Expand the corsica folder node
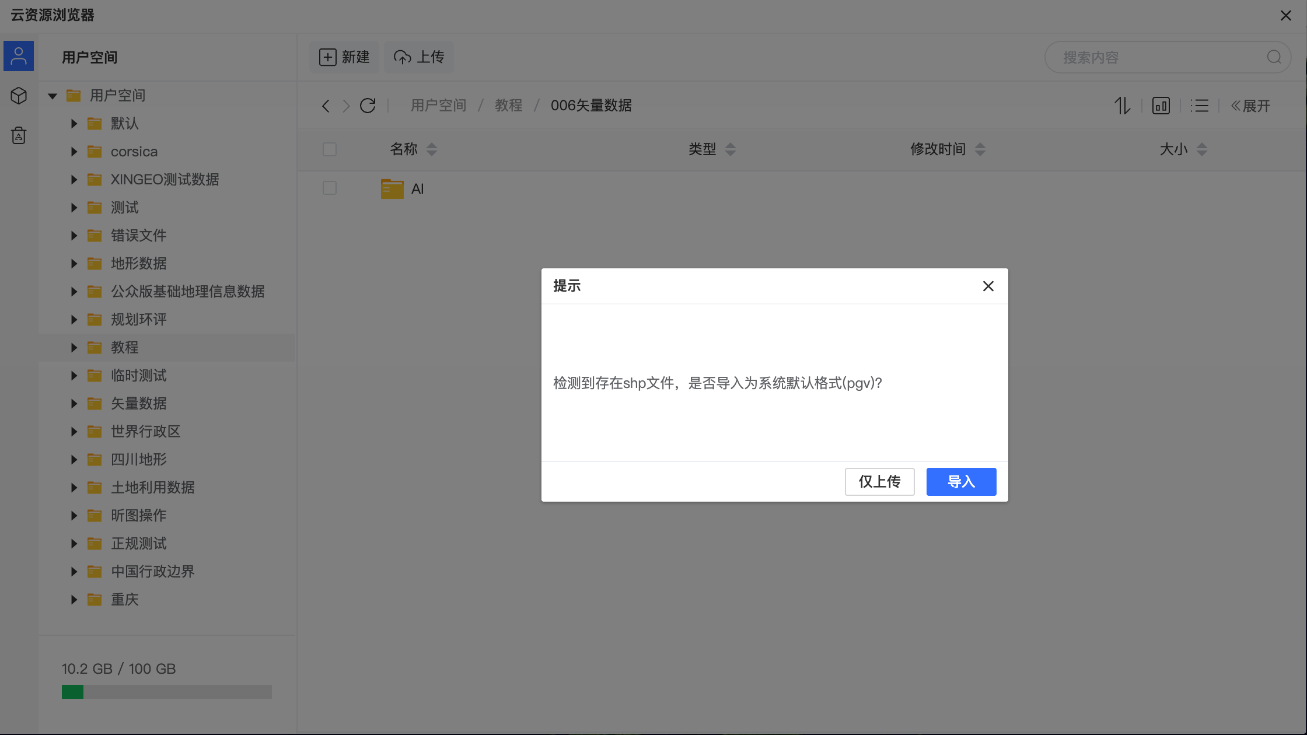1307x735 pixels. pos(74,152)
